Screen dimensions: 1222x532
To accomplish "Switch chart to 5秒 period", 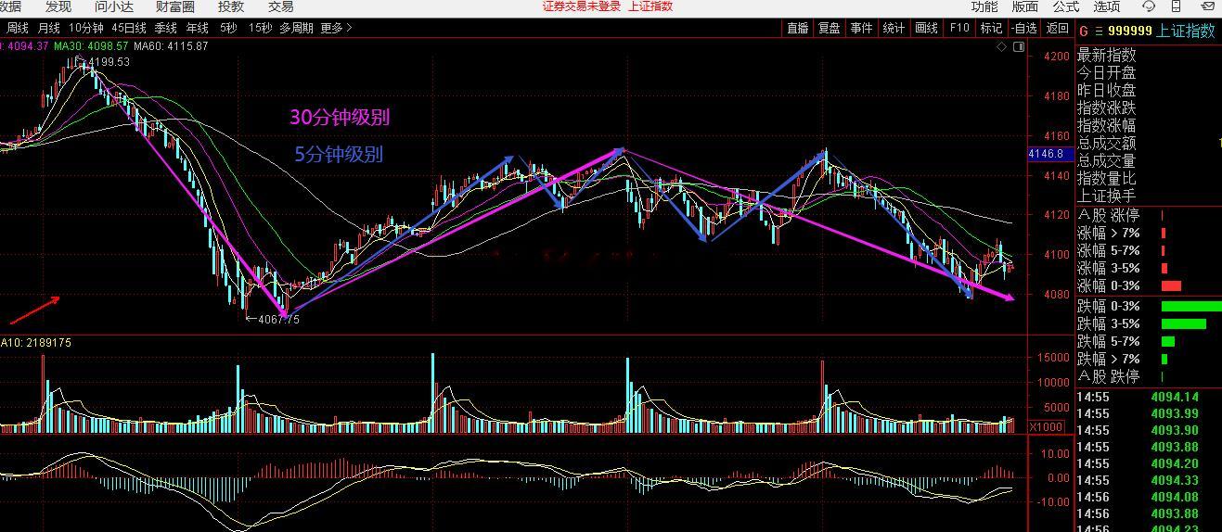I will coord(228,28).
